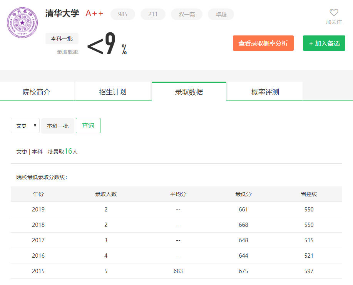Click the 515 provincial line cell

[x=309, y=240]
